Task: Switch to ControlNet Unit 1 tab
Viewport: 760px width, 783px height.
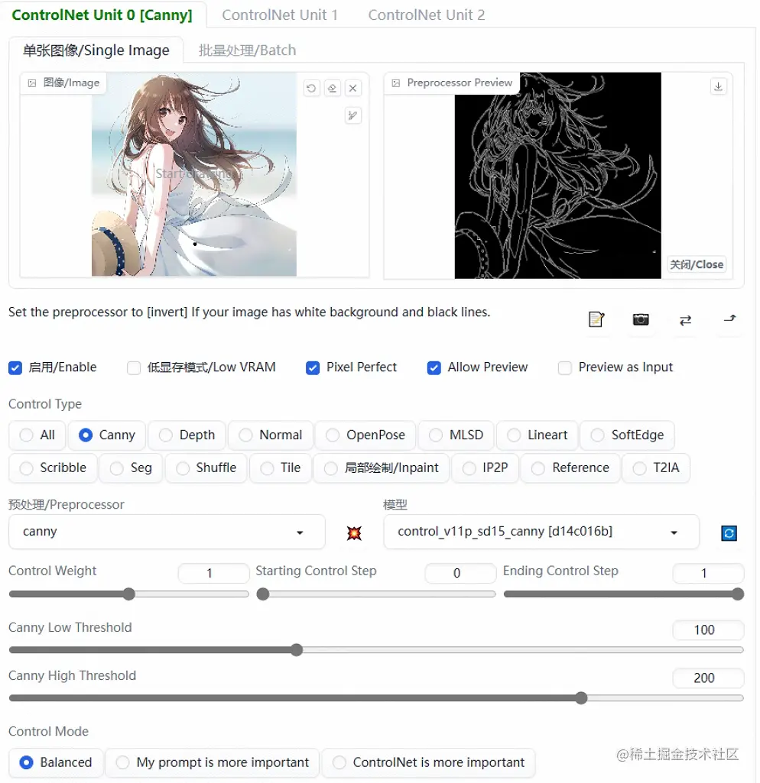Action: [x=280, y=15]
